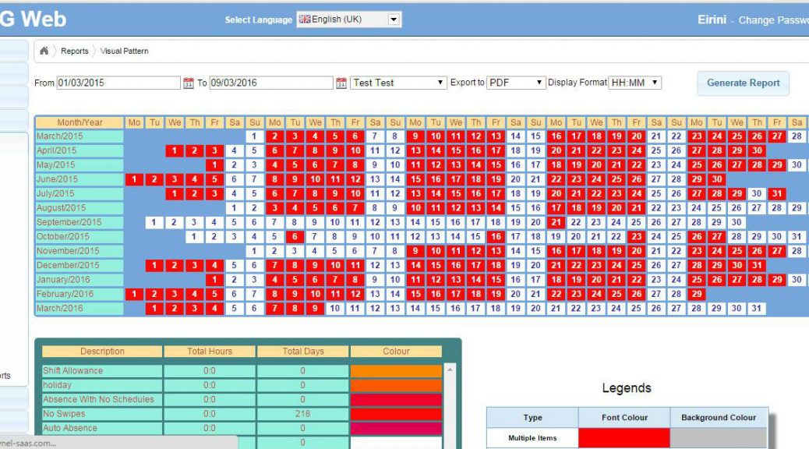
Task: Select day 16 in the October/2015 row
Action: 496,237
